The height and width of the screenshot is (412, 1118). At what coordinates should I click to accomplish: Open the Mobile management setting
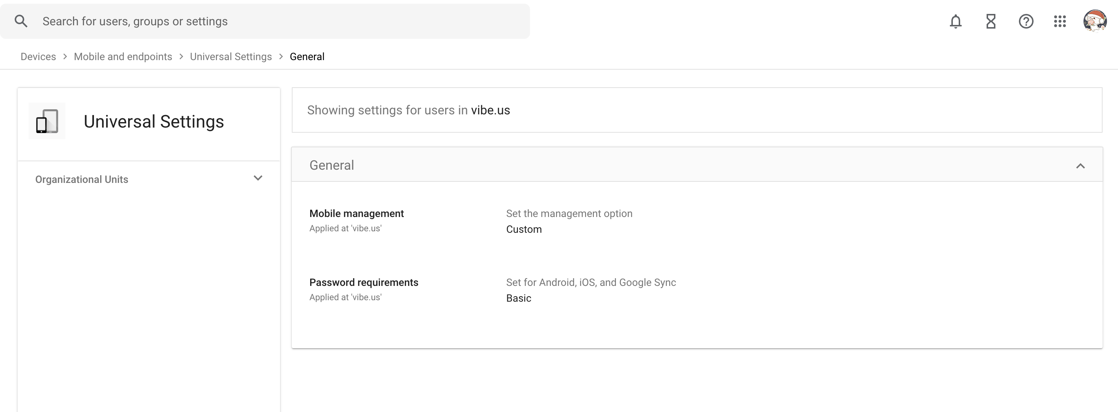pos(356,214)
